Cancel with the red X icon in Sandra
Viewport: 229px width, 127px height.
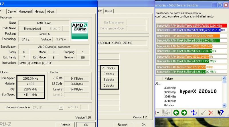coord(211,113)
